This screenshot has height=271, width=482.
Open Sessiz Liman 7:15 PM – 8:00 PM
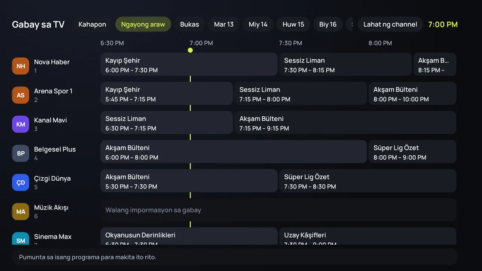coord(300,93)
